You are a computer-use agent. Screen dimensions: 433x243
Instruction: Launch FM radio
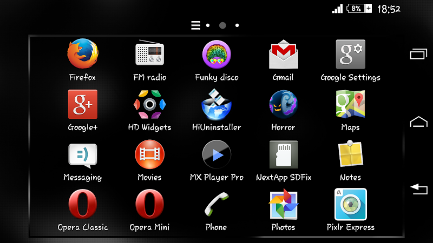click(x=149, y=53)
